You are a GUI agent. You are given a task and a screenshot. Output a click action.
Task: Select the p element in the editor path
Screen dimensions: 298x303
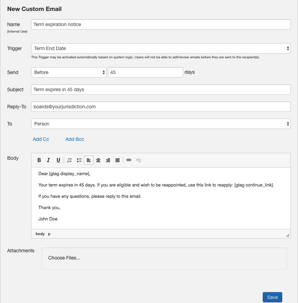pyautogui.click(x=49, y=234)
